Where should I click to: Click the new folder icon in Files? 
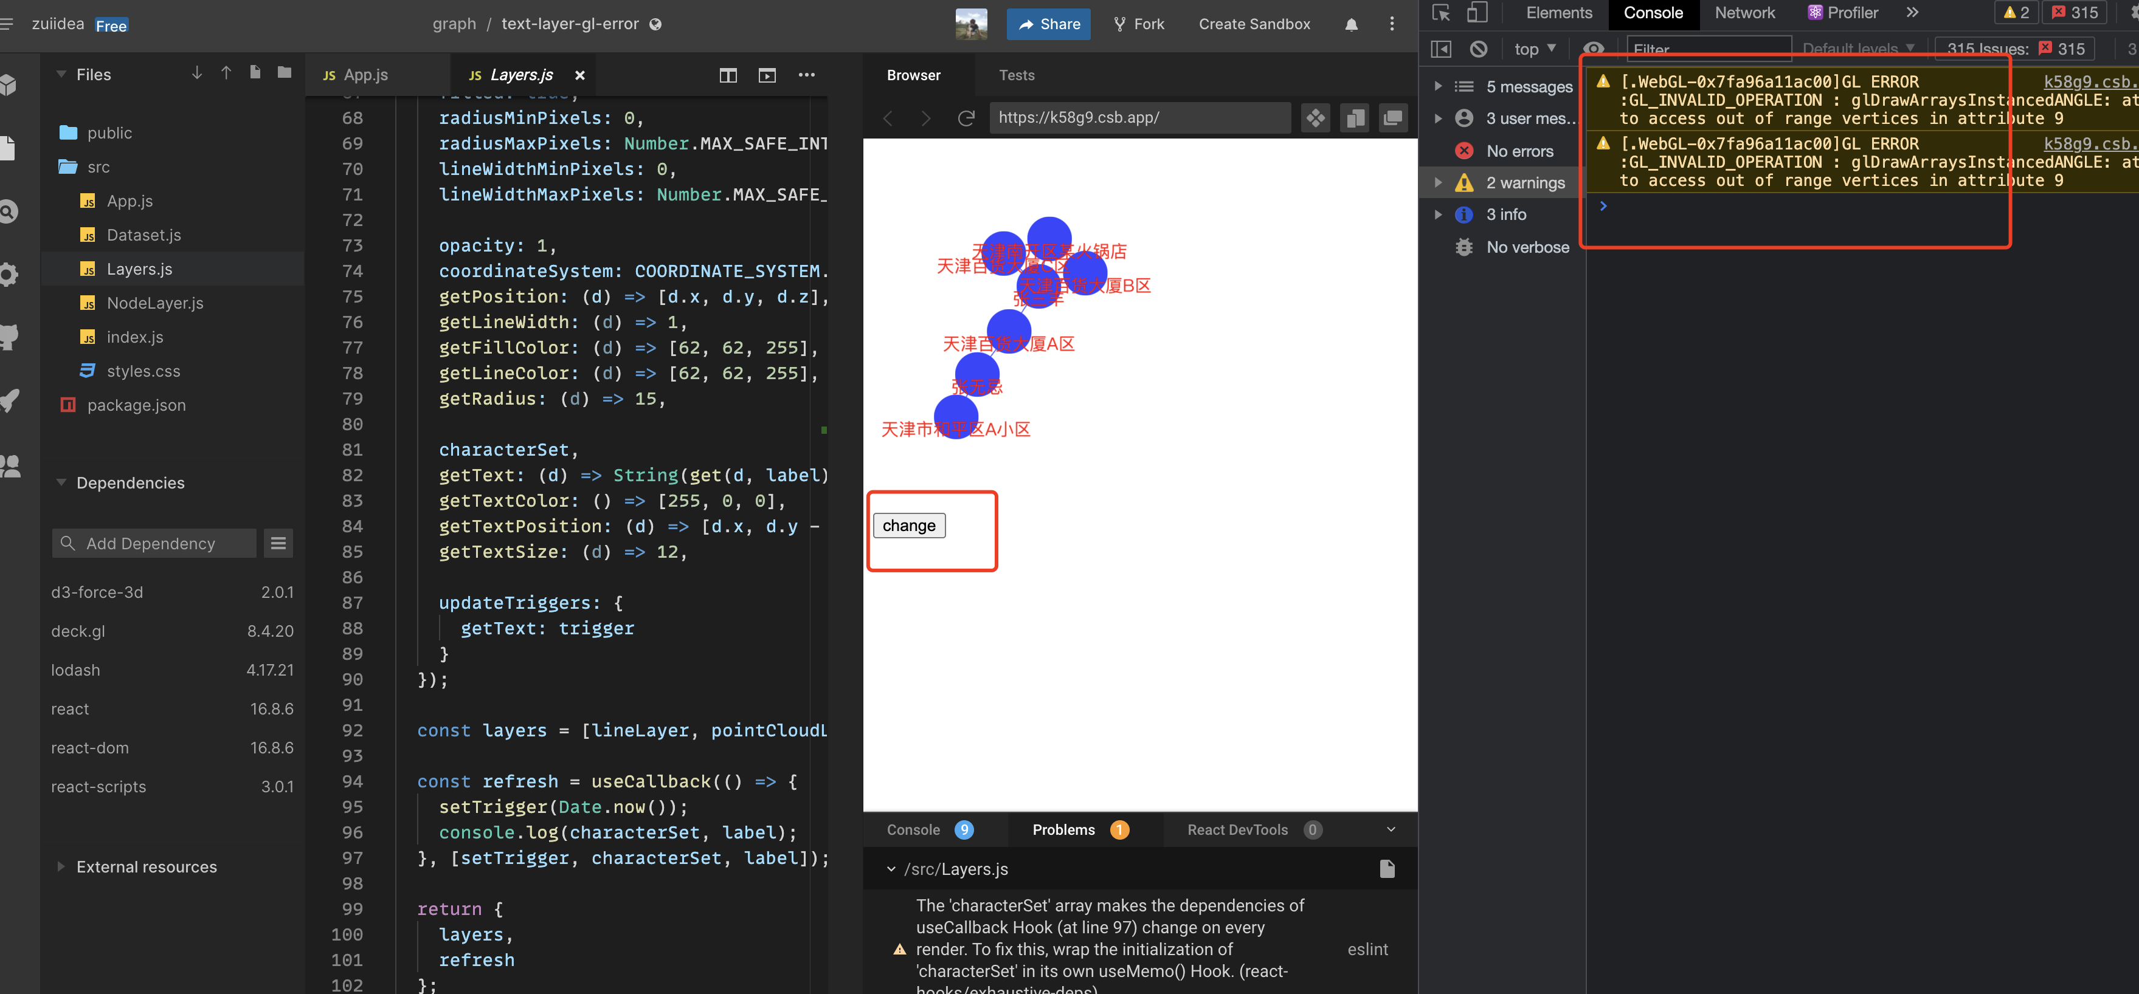click(284, 73)
